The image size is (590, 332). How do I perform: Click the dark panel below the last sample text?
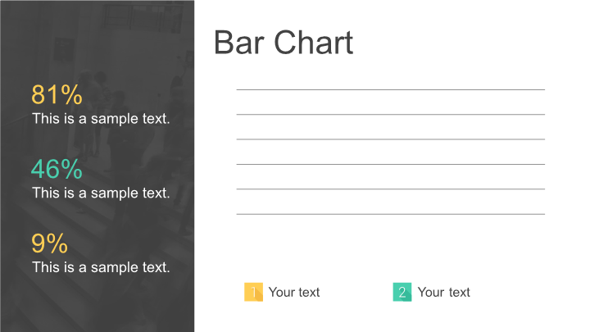[97, 305]
